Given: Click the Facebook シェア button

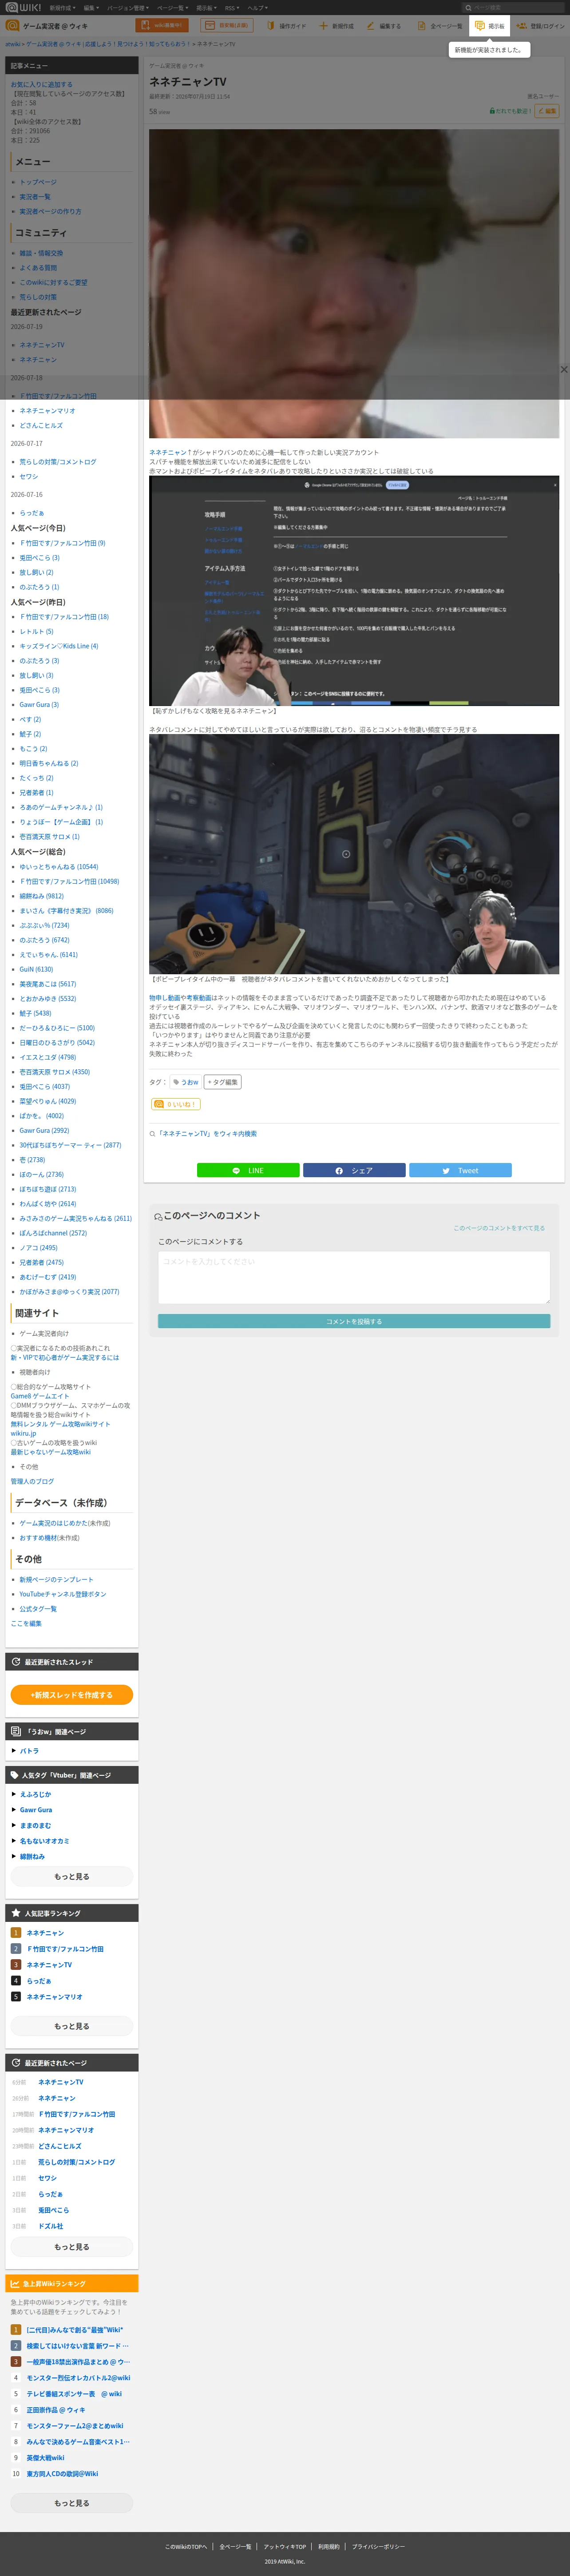Looking at the screenshot, I should click(x=354, y=1170).
